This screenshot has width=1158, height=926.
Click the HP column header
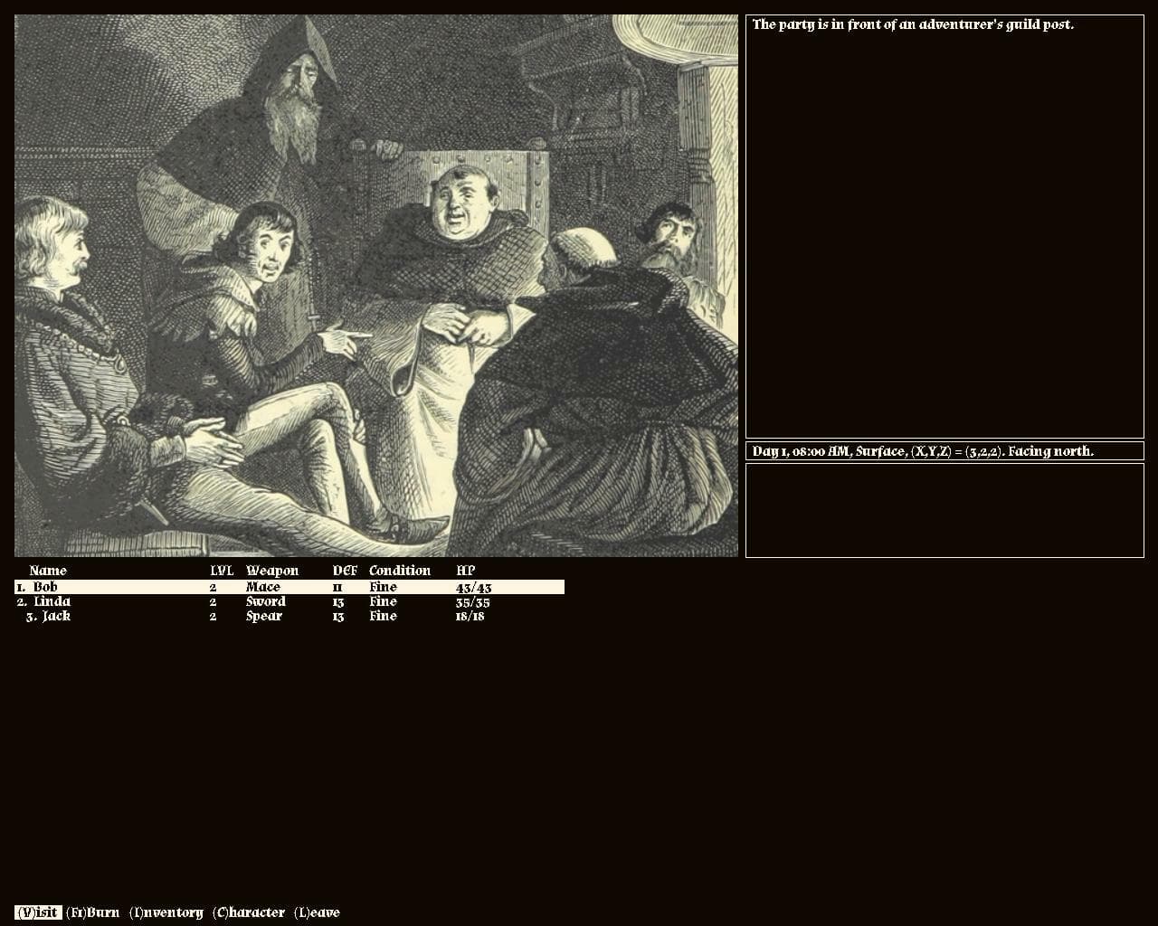click(x=465, y=571)
